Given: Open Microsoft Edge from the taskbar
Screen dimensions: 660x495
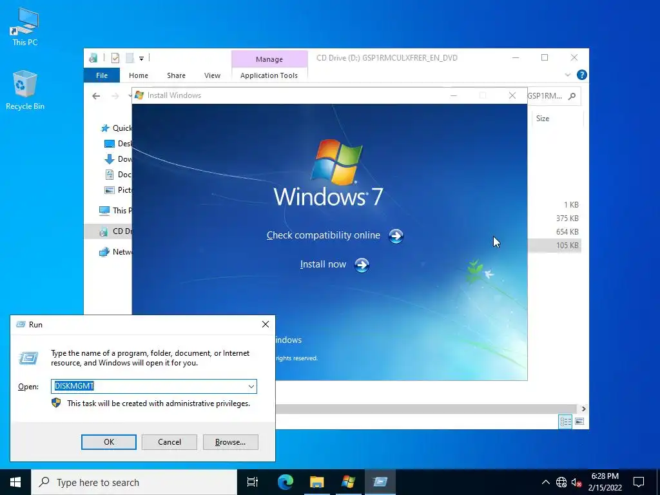Looking at the screenshot, I should point(285,482).
